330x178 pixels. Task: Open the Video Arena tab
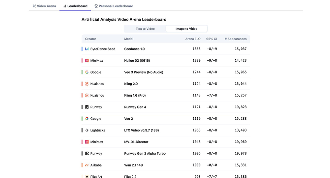coord(44,6)
